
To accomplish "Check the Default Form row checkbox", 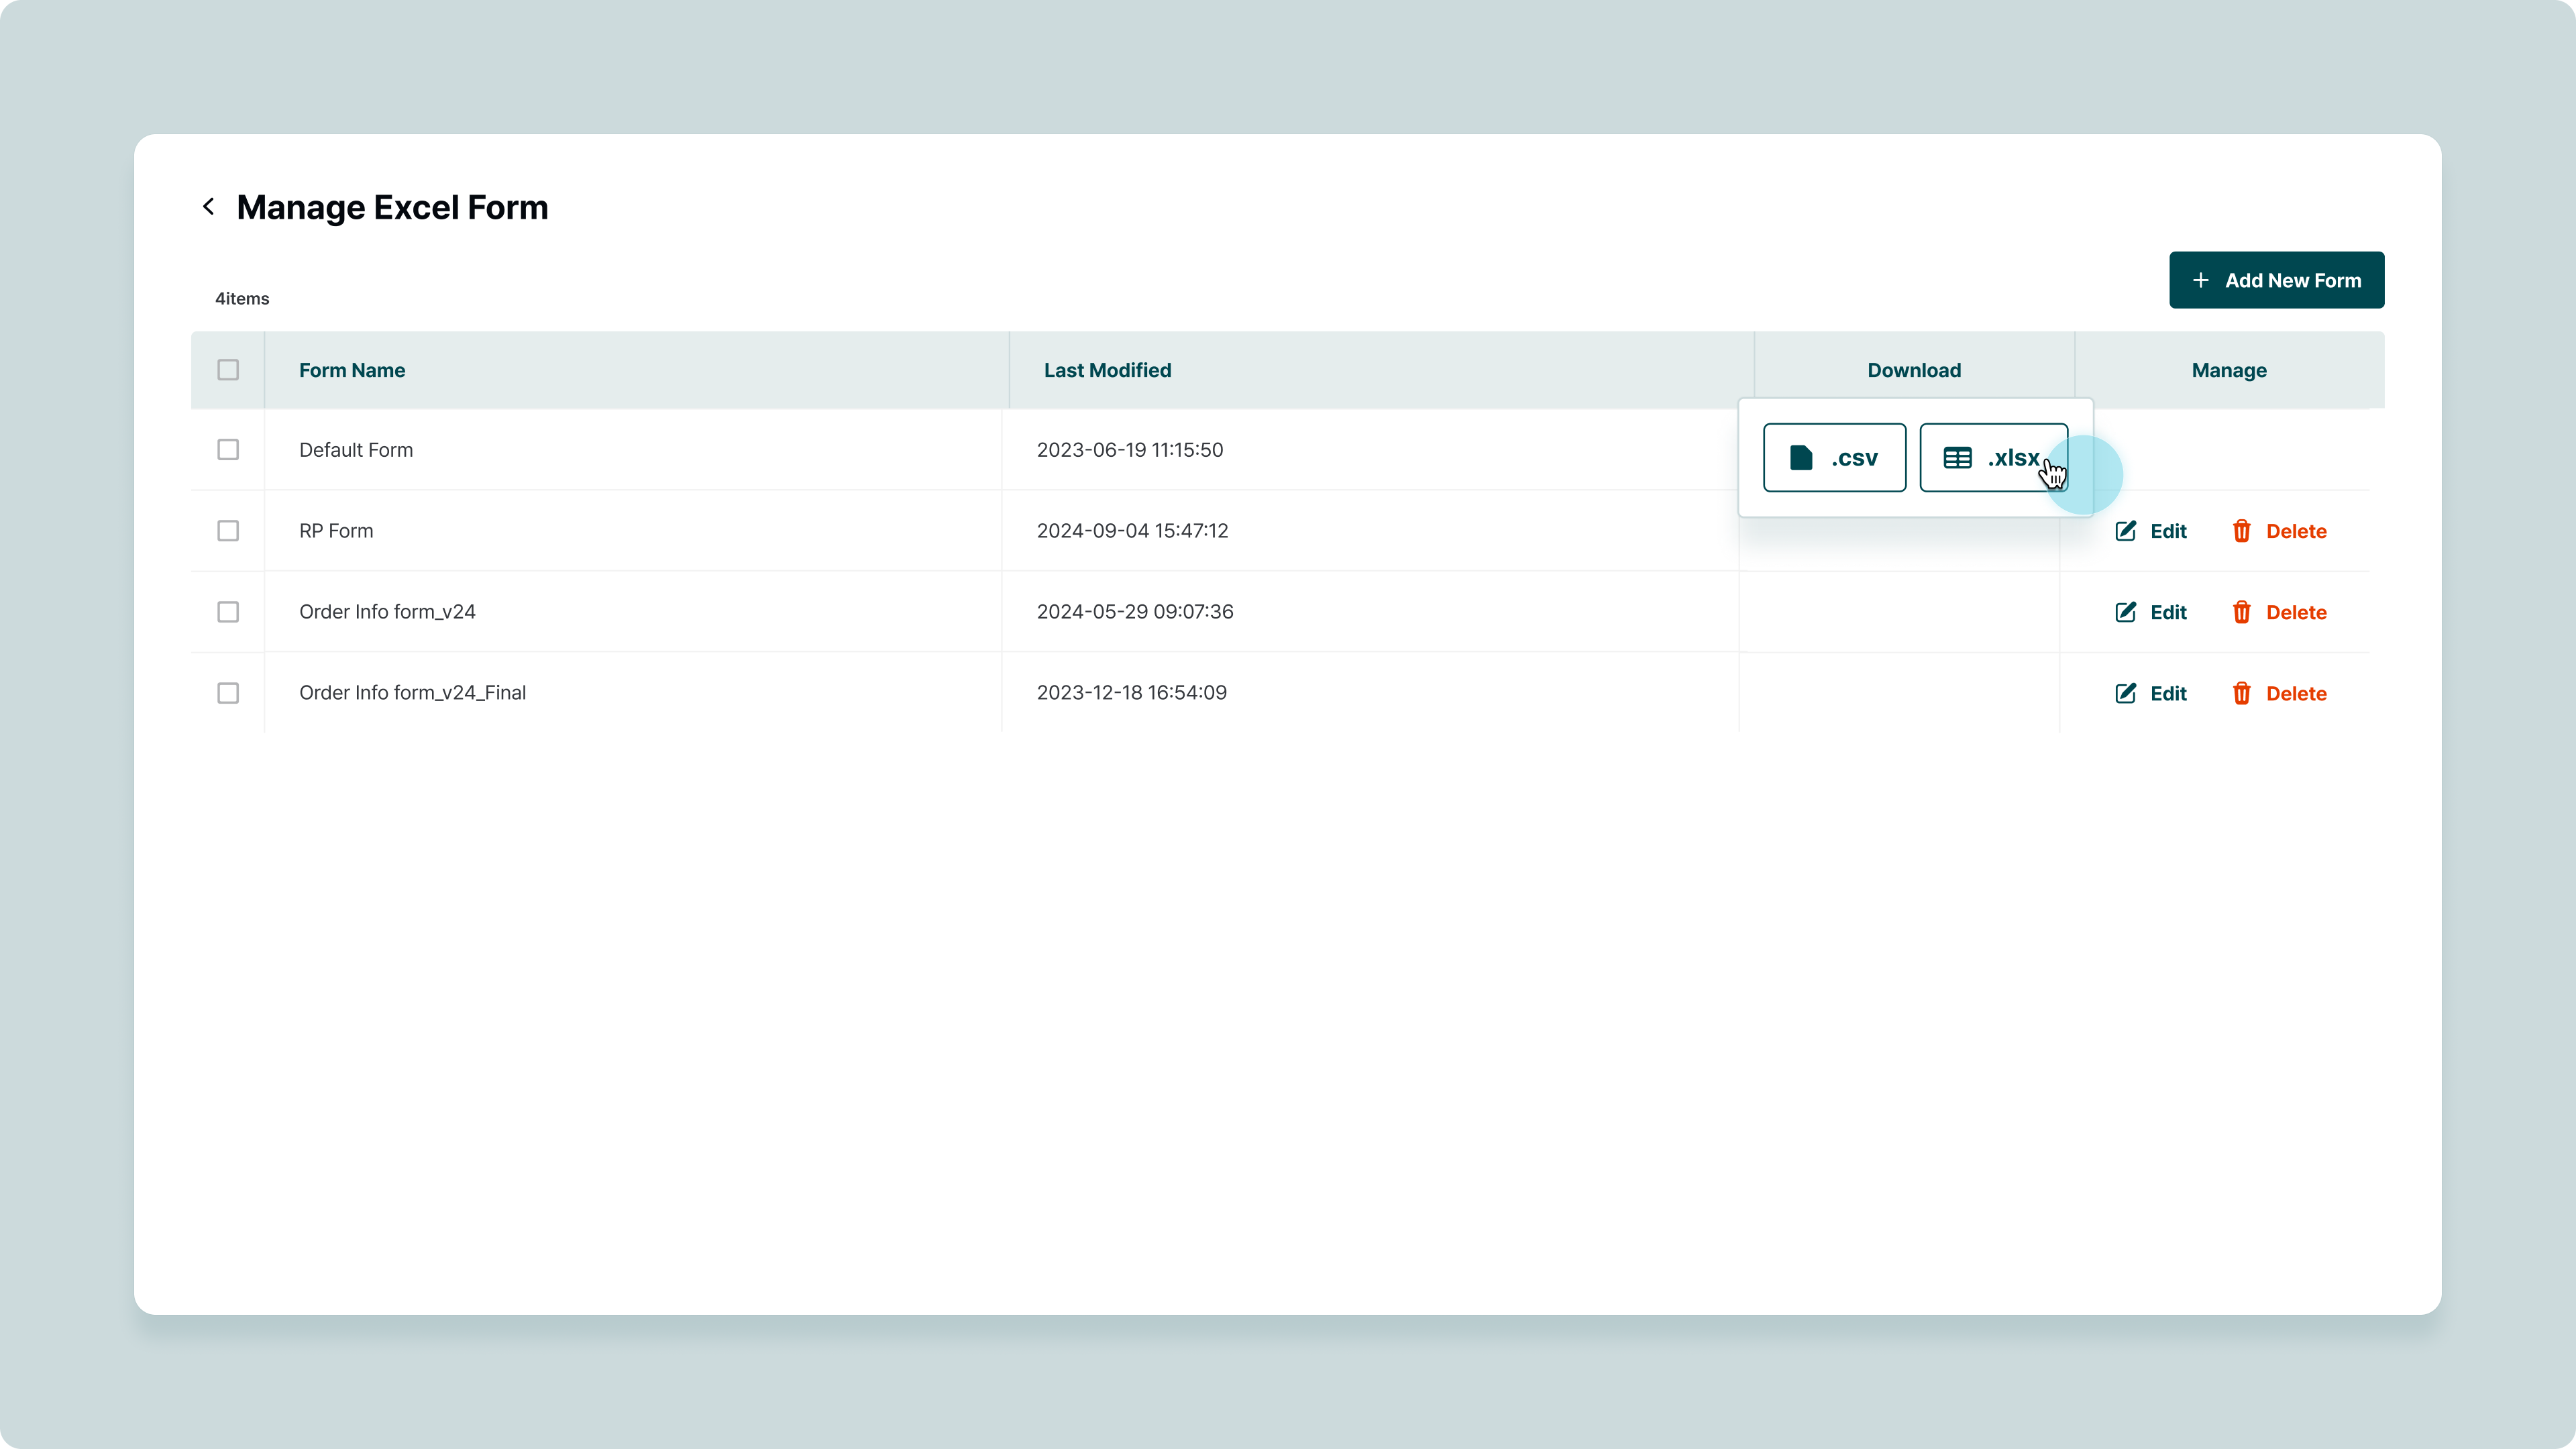I will [228, 450].
